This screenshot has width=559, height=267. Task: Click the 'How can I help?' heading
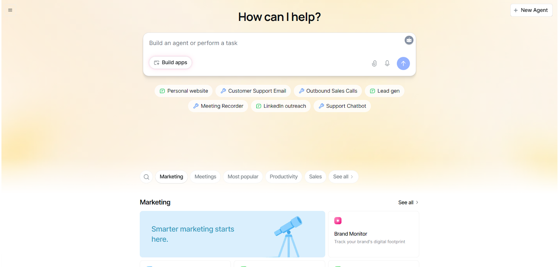pyautogui.click(x=279, y=17)
